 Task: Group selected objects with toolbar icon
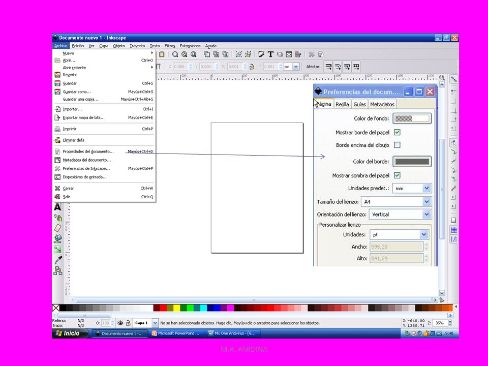pos(239,54)
